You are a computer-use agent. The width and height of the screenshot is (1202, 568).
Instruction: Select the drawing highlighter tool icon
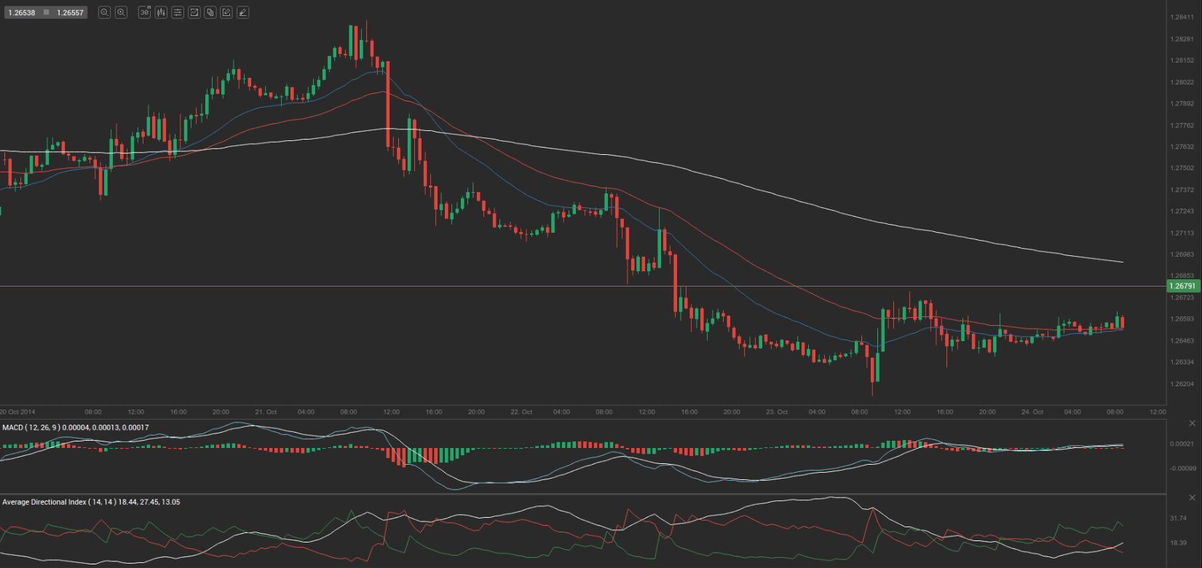(x=242, y=12)
